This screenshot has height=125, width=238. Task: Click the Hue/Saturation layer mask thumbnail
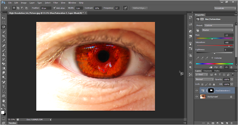pos(211,90)
